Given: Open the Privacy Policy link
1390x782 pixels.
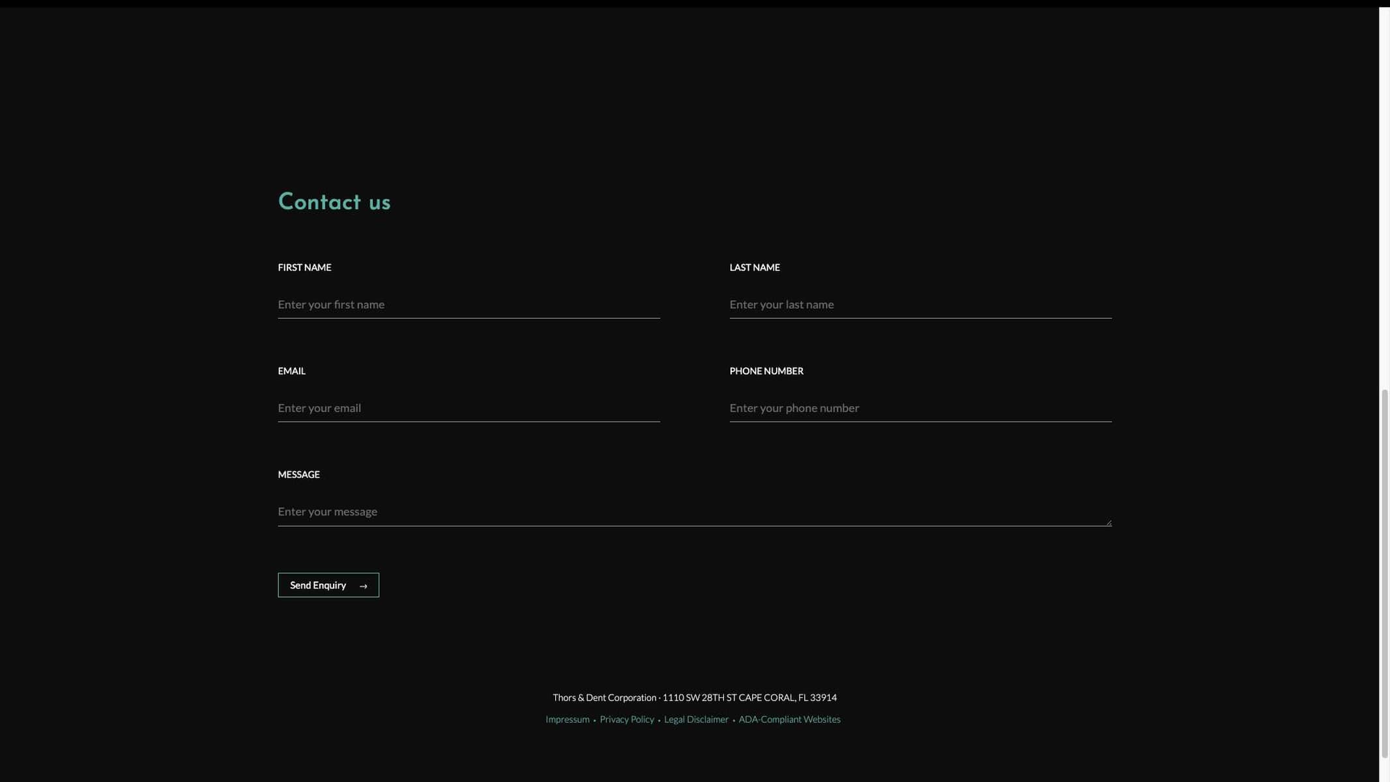Looking at the screenshot, I should 626,719.
